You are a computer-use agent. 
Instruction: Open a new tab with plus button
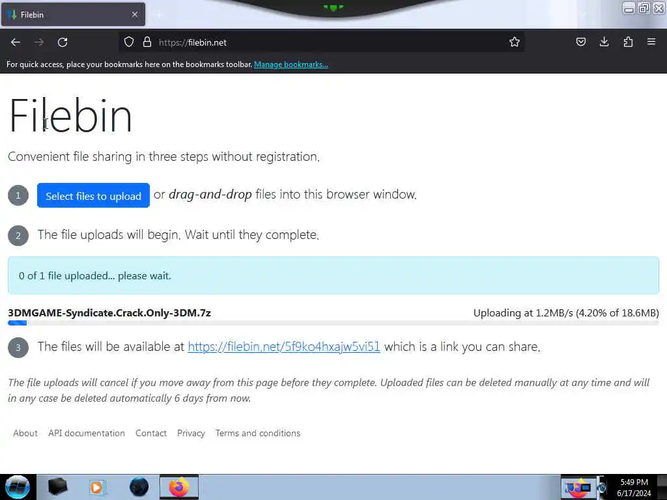tap(159, 15)
